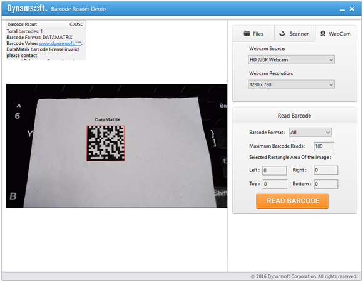
Task: Switch to the Scanner tab
Action: (x=295, y=34)
